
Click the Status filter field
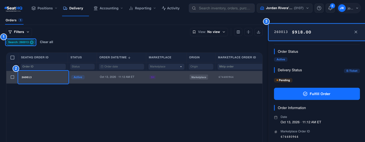82,67
